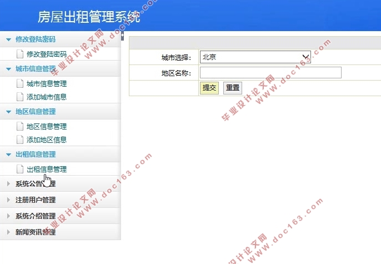Open the 添加地区信息 link

pyautogui.click(x=47, y=140)
